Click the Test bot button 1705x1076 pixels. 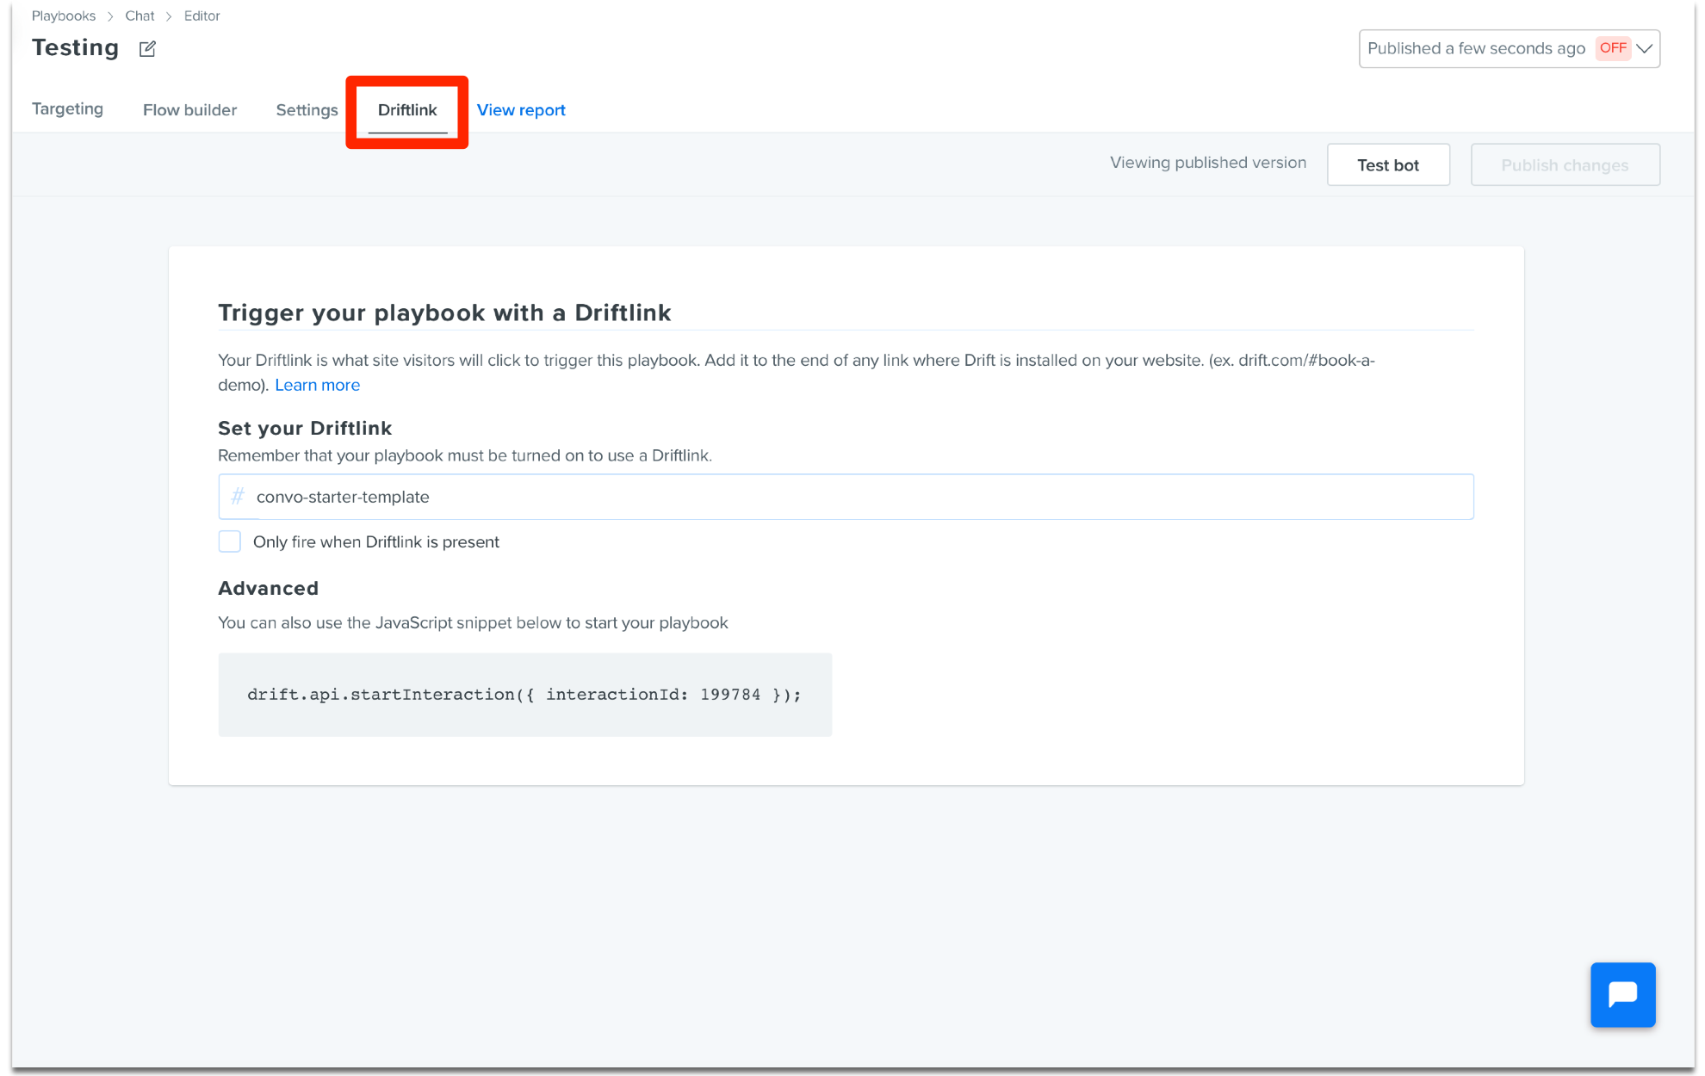click(1388, 164)
